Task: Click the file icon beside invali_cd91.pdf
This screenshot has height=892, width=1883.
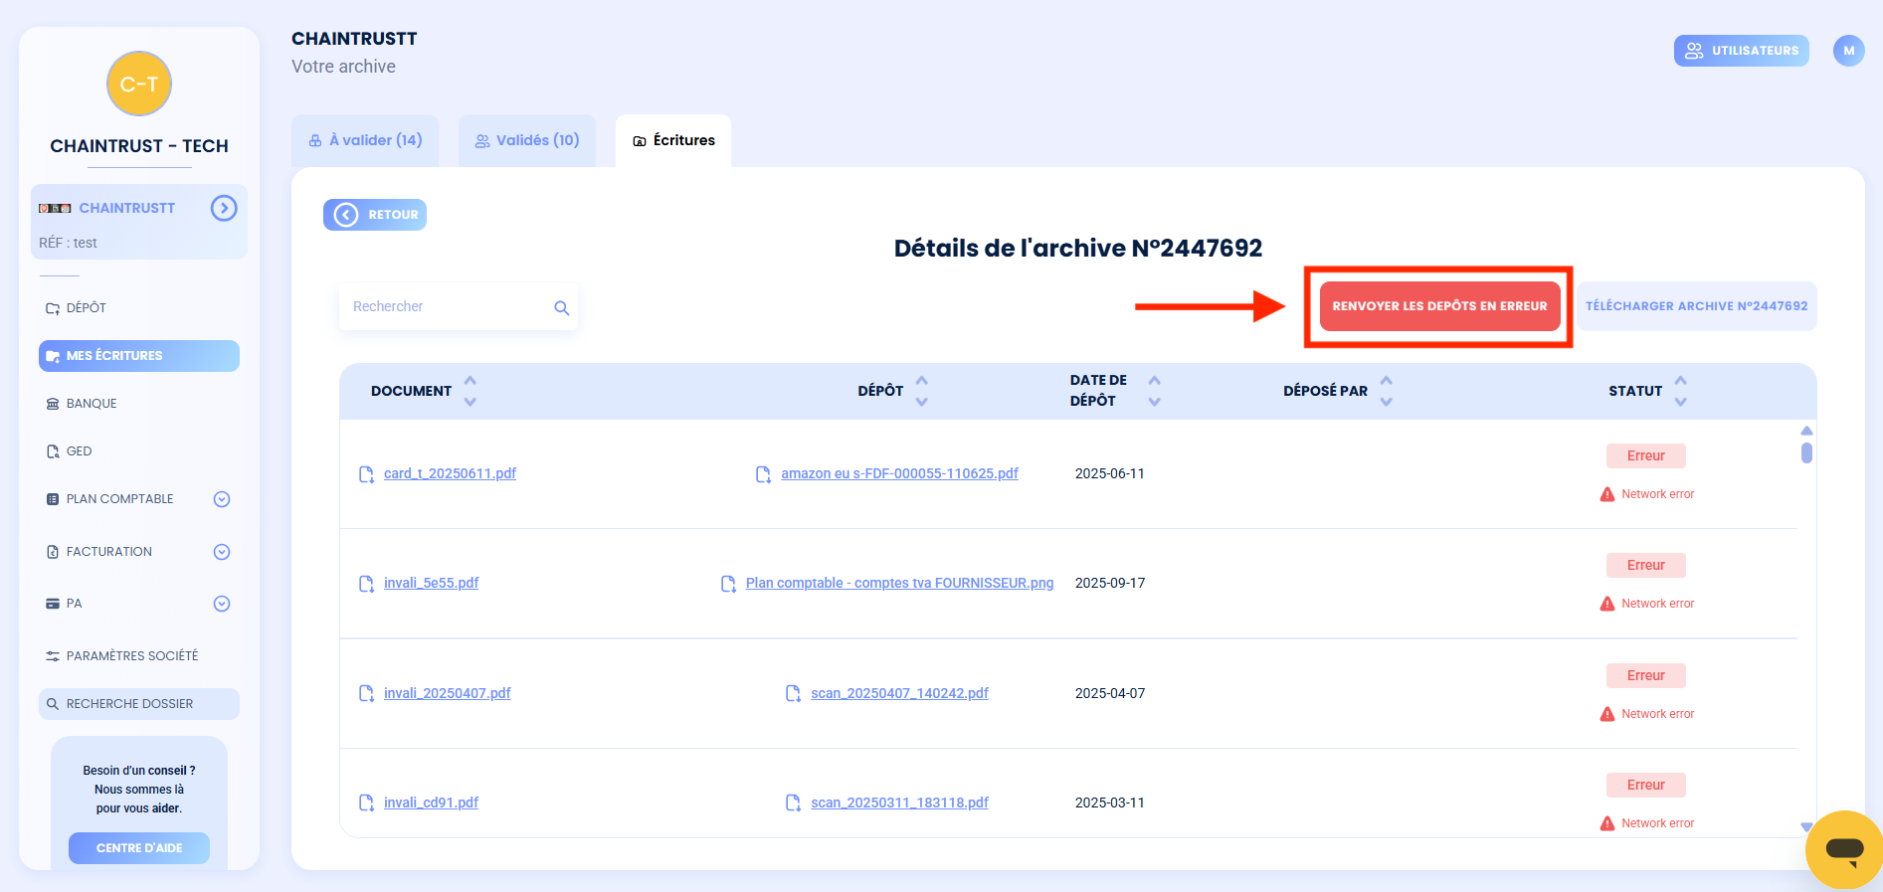Action: pos(366,803)
